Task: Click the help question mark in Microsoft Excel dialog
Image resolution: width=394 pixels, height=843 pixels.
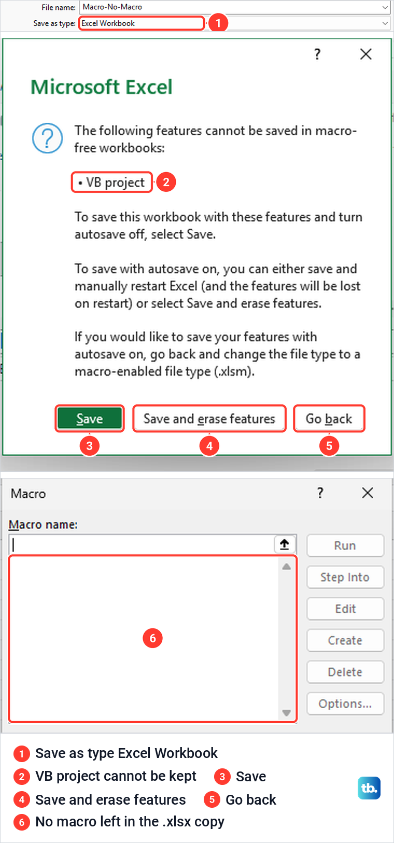Action: [317, 54]
